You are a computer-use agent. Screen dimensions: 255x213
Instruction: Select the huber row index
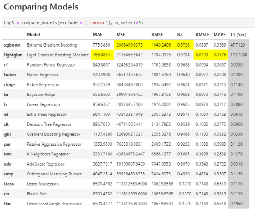point(10,75)
